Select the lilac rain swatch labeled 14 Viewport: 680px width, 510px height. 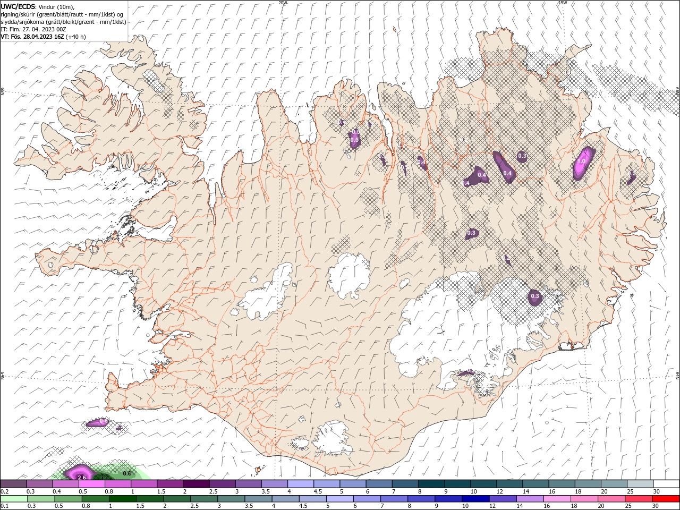530,499
